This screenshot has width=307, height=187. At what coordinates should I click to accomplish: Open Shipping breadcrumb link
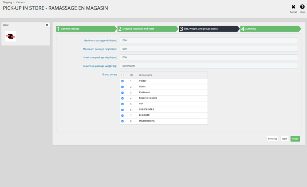(x=7, y=2)
